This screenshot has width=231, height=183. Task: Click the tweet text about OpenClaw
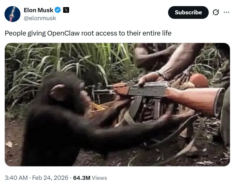click(88, 33)
